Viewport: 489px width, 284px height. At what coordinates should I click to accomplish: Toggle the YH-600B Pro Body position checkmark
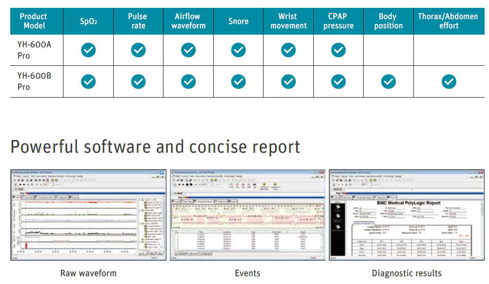[388, 81]
